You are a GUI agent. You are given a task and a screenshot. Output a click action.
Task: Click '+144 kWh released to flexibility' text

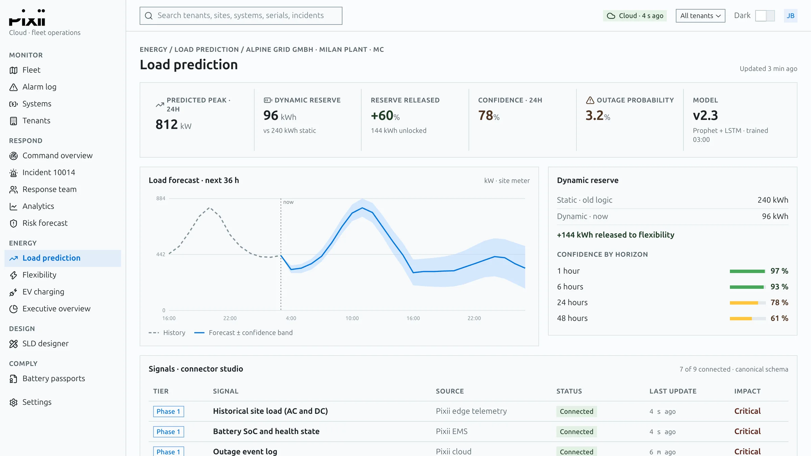click(616, 235)
